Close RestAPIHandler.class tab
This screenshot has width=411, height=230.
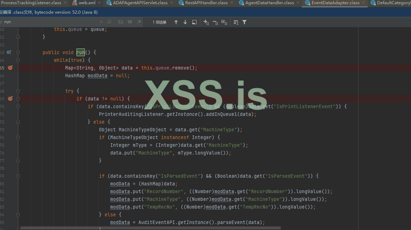click(232, 2)
